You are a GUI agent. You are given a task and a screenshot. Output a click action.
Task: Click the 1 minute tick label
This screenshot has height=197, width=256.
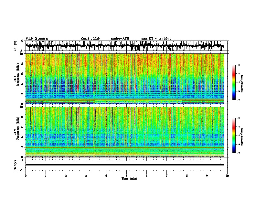point(46,176)
